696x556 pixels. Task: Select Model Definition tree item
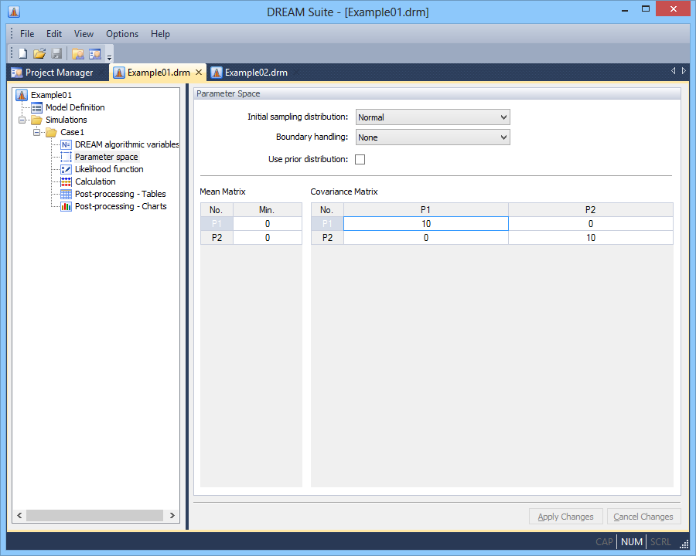pos(75,107)
